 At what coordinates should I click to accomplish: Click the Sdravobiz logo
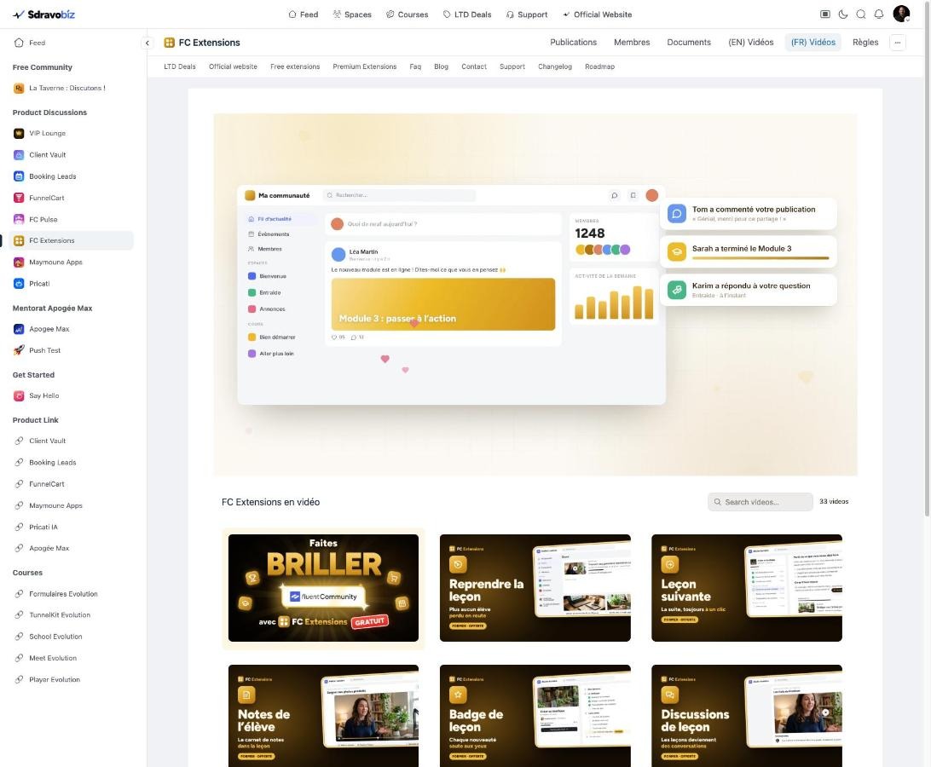[44, 14]
